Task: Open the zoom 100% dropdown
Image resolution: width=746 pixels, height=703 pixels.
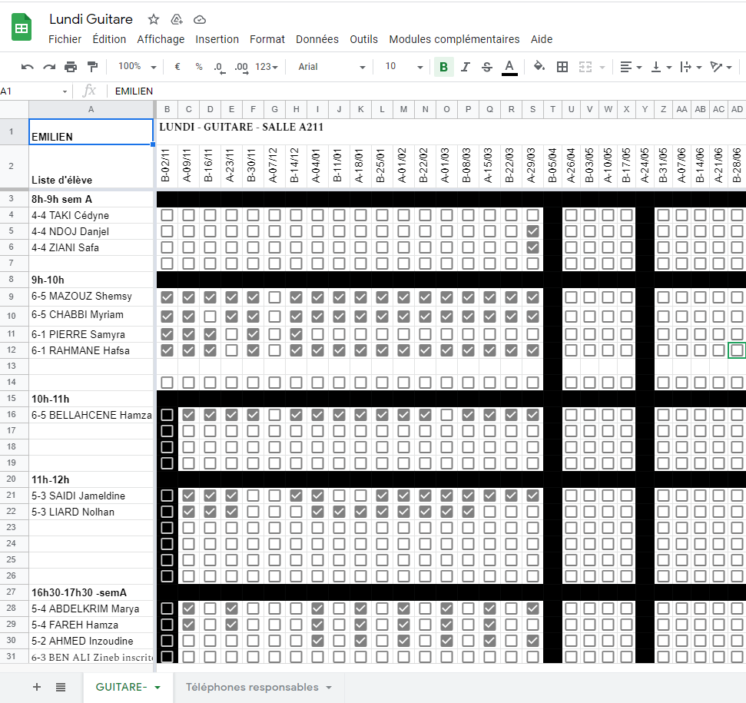Action: [x=138, y=67]
